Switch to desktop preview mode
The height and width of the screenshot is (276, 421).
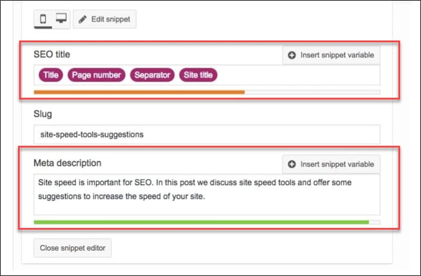click(x=61, y=19)
